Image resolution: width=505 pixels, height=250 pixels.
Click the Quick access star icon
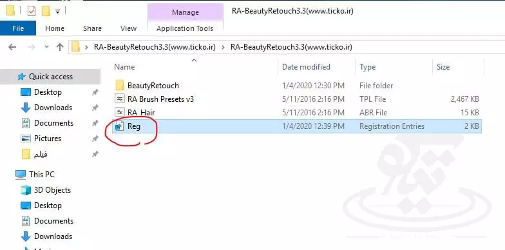(22, 77)
